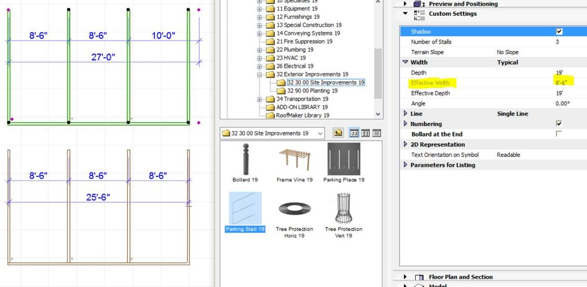This screenshot has width=587, height=287.
Task: Click the Floor Plan and Section panel icon
Action: (x=419, y=277)
